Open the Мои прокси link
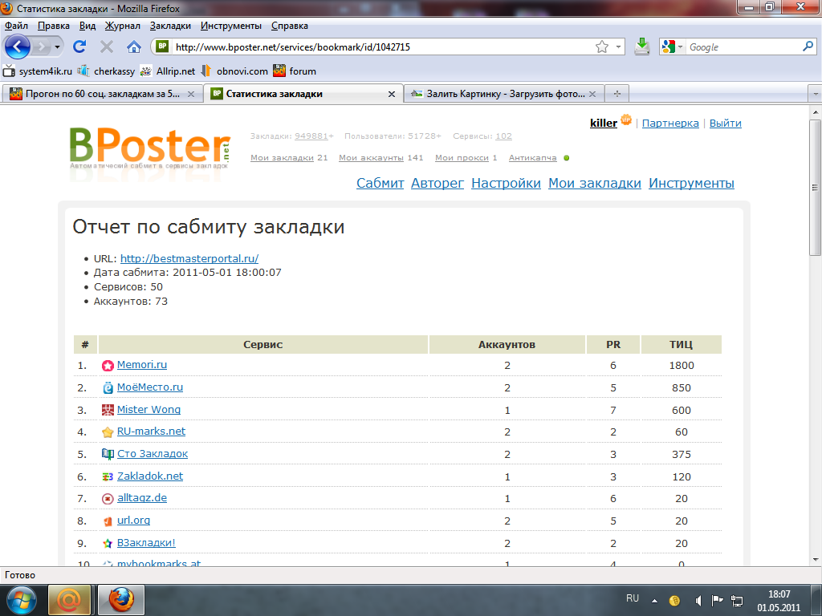 tap(462, 158)
